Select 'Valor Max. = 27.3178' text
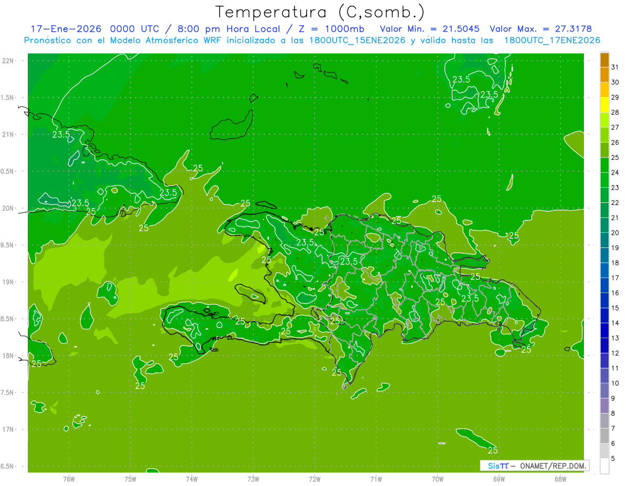 click(x=540, y=29)
